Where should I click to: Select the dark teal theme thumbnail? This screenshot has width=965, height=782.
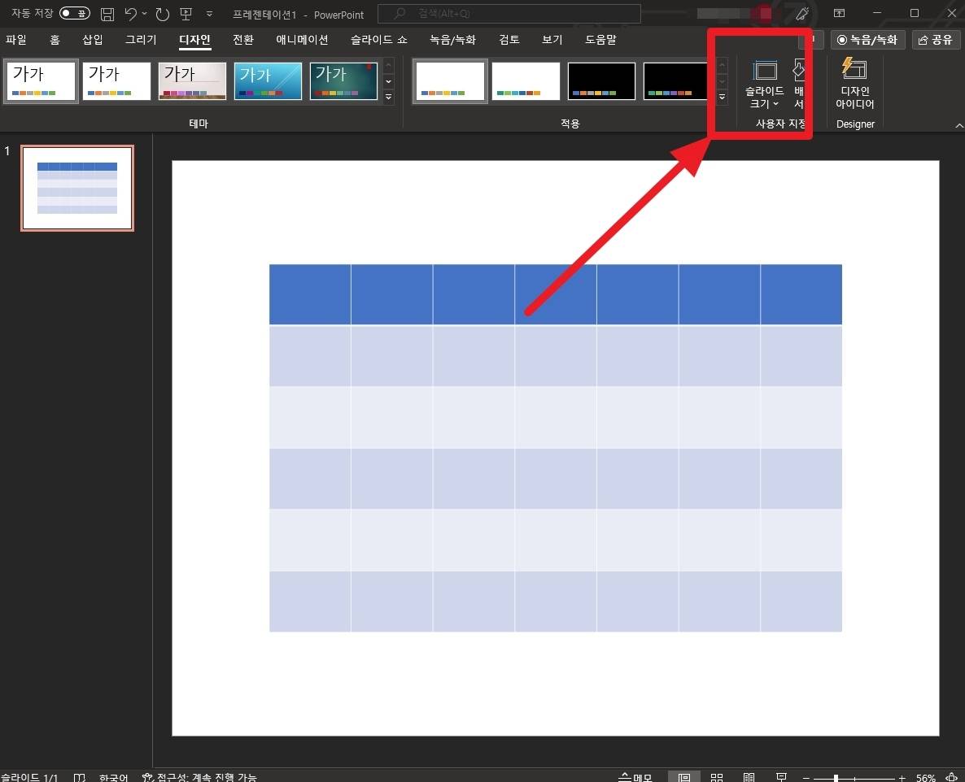(343, 80)
